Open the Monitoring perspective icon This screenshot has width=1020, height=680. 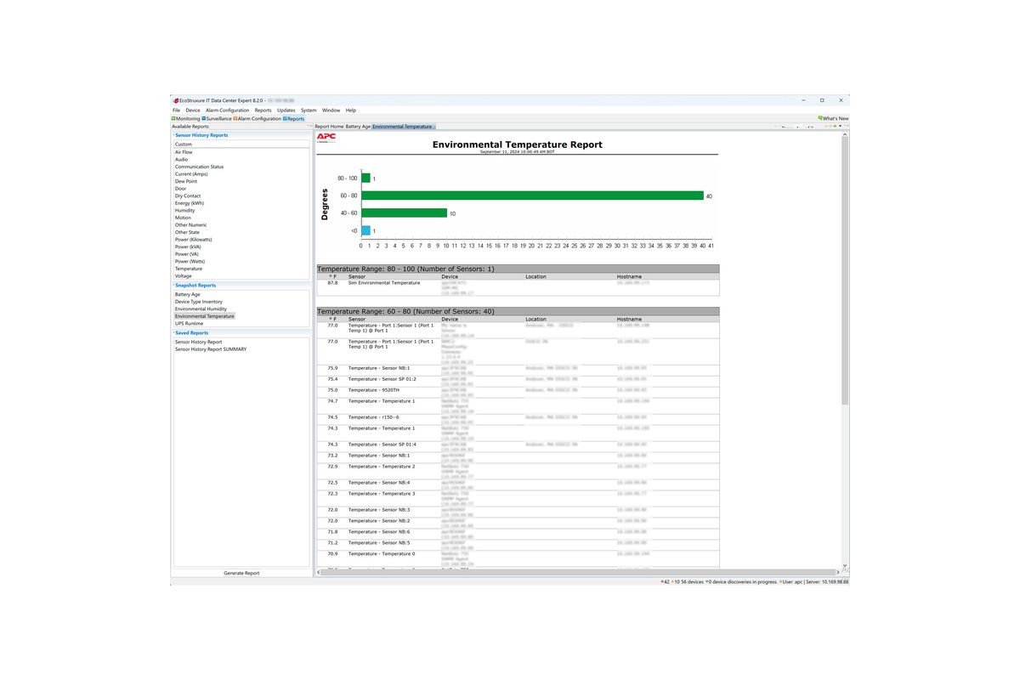click(174, 119)
